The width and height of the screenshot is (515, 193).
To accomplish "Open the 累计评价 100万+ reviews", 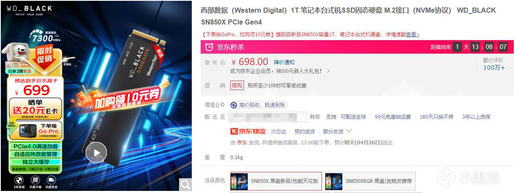I will coord(494,64).
